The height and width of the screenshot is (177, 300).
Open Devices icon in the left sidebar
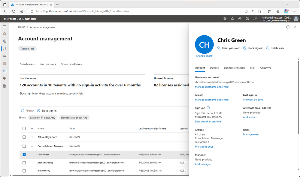point(5,56)
